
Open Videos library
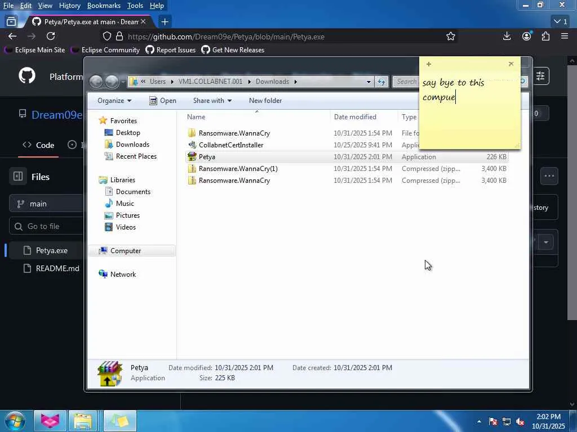(x=126, y=227)
